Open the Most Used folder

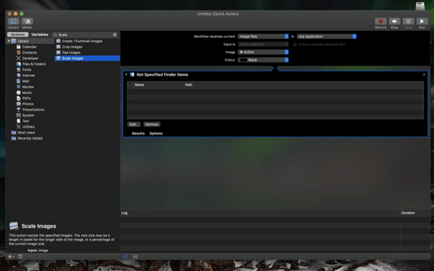(x=26, y=133)
